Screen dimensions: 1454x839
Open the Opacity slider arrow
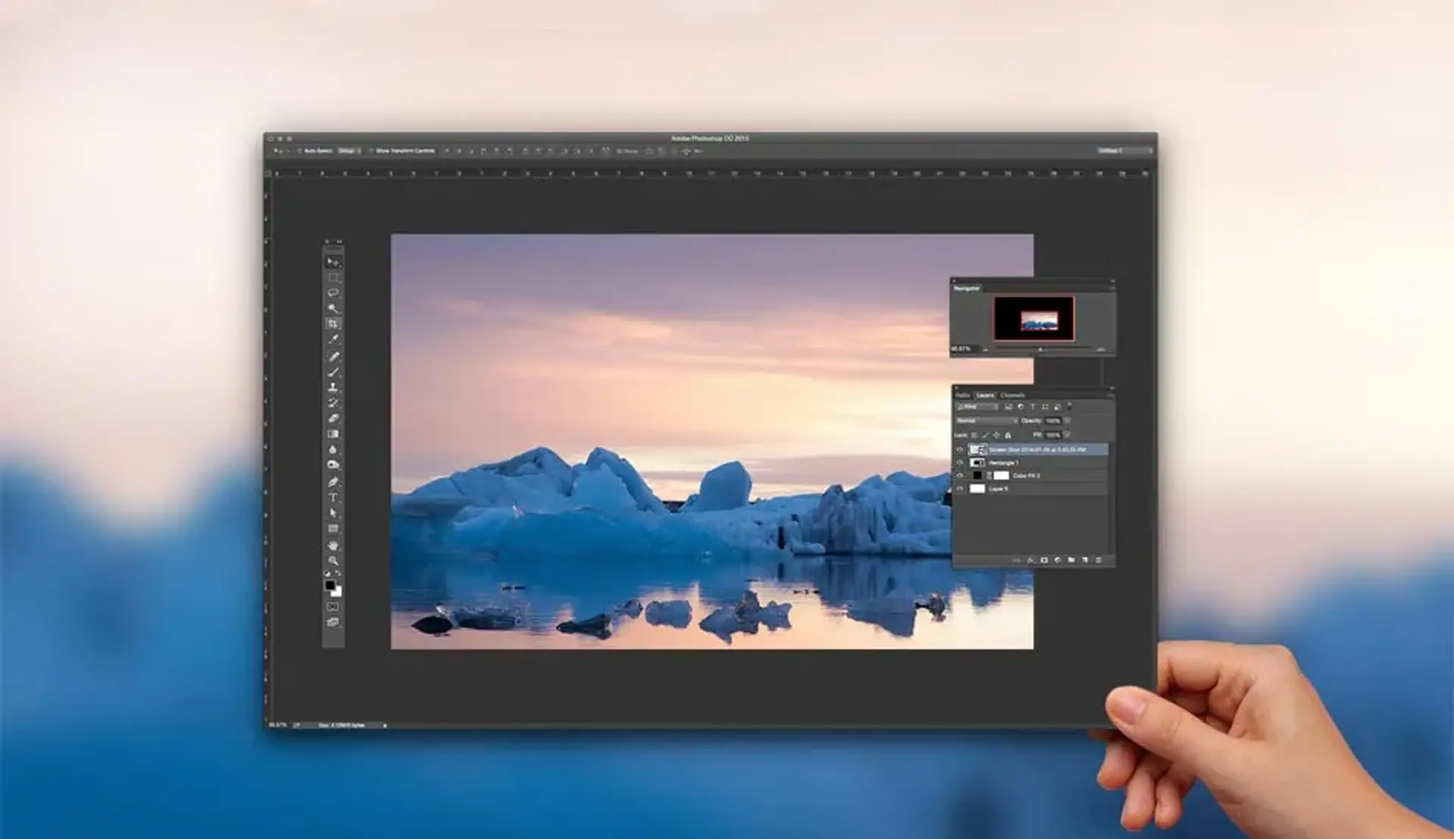point(1068,420)
